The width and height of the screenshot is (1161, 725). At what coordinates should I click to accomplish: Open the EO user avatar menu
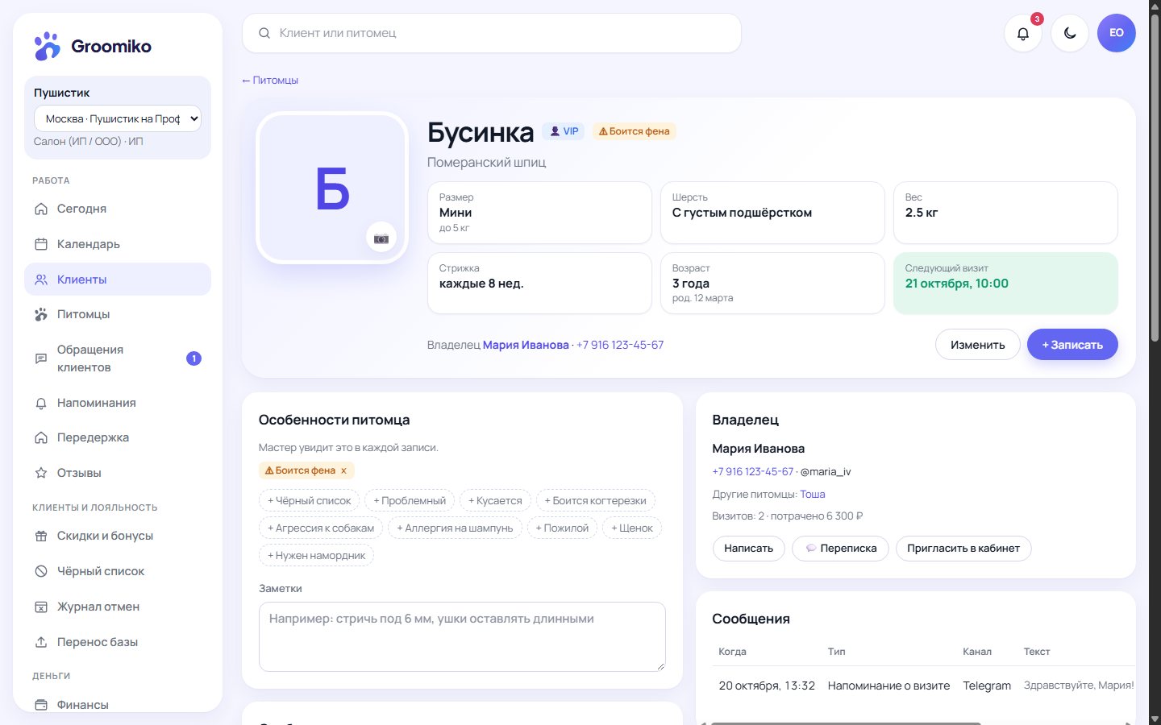[1117, 33]
